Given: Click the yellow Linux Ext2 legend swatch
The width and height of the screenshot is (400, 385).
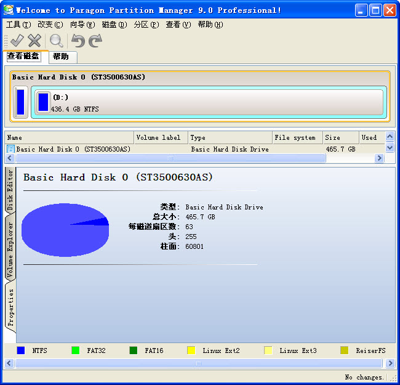Looking at the screenshot, I should [x=191, y=351].
